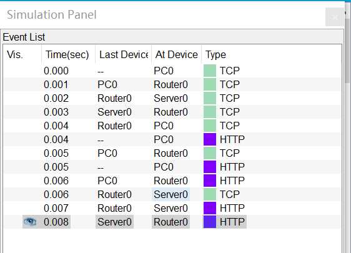Select the HTTP swatch at time 0.007
Viewport: 351px width, 253px height.
210,208
